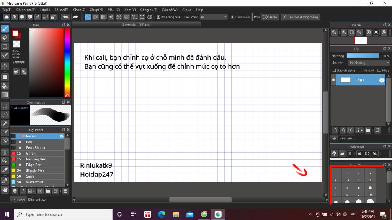Enable Khóa layer lock checkbox

point(379,71)
